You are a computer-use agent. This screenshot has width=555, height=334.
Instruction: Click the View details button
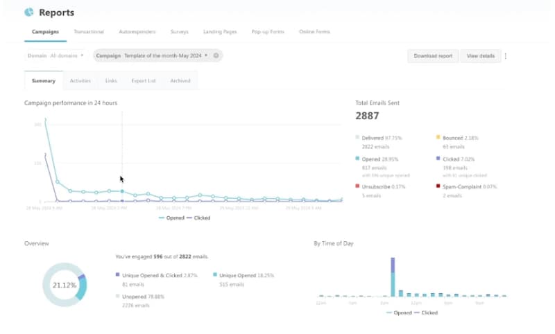coord(480,56)
